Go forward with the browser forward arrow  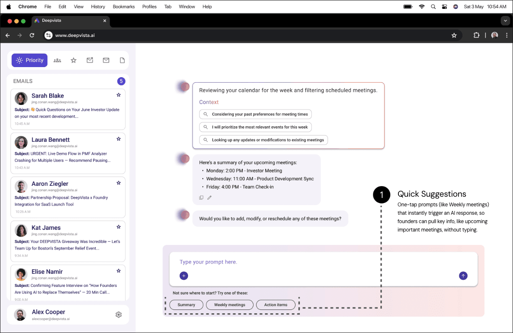click(20, 36)
